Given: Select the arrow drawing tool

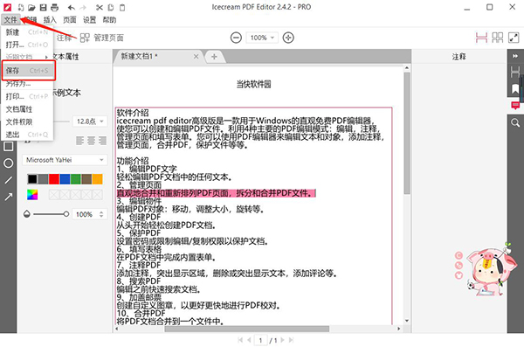Looking at the screenshot, I should click(x=9, y=197).
